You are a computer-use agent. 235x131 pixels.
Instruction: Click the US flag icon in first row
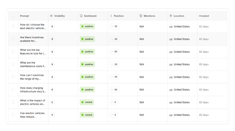(171, 27)
